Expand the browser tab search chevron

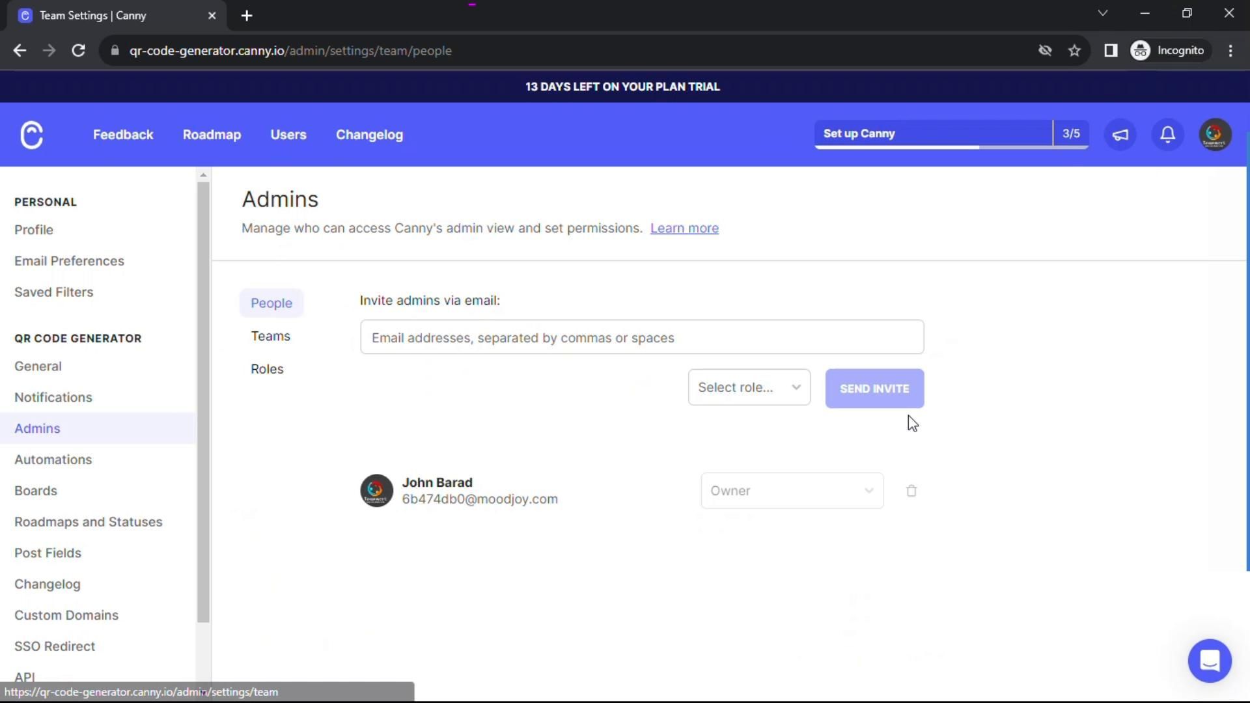coord(1102,13)
